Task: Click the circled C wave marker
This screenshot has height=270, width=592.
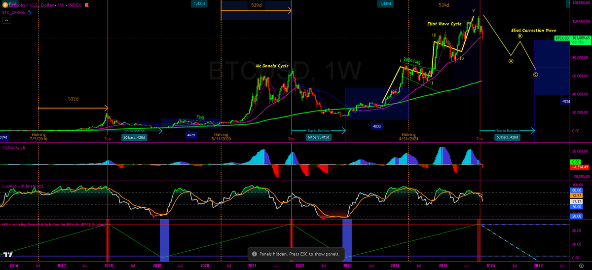Action: point(536,75)
